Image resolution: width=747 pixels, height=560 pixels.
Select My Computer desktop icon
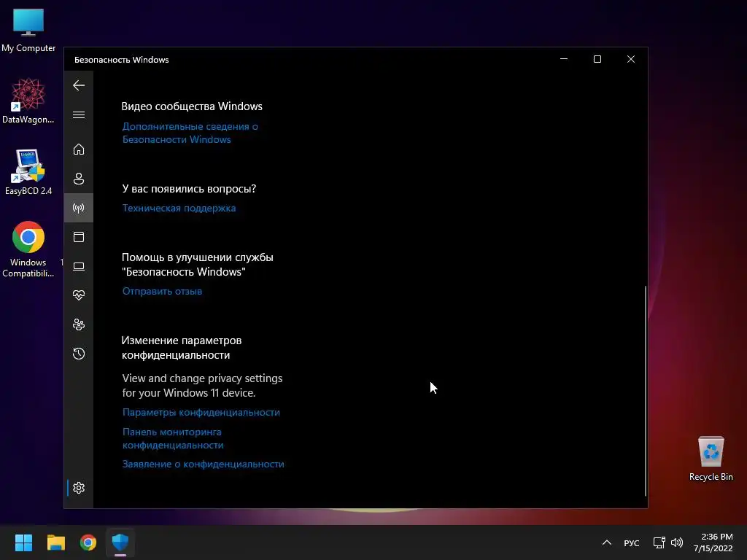click(x=28, y=30)
